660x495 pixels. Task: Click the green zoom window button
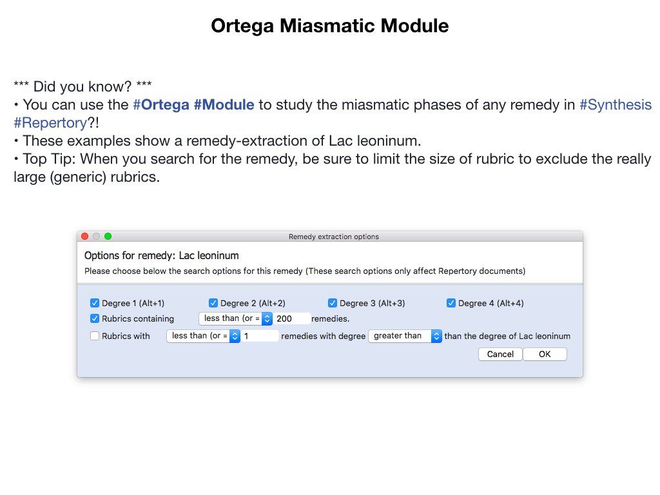pyautogui.click(x=108, y=236)
